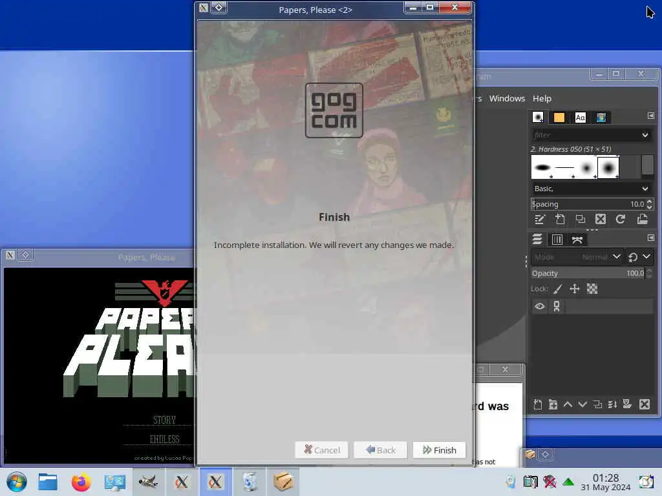Create a new layer group icon
The height and width of the screenshot is (496, 662).
pyautogui.click(x=553, y=405)
